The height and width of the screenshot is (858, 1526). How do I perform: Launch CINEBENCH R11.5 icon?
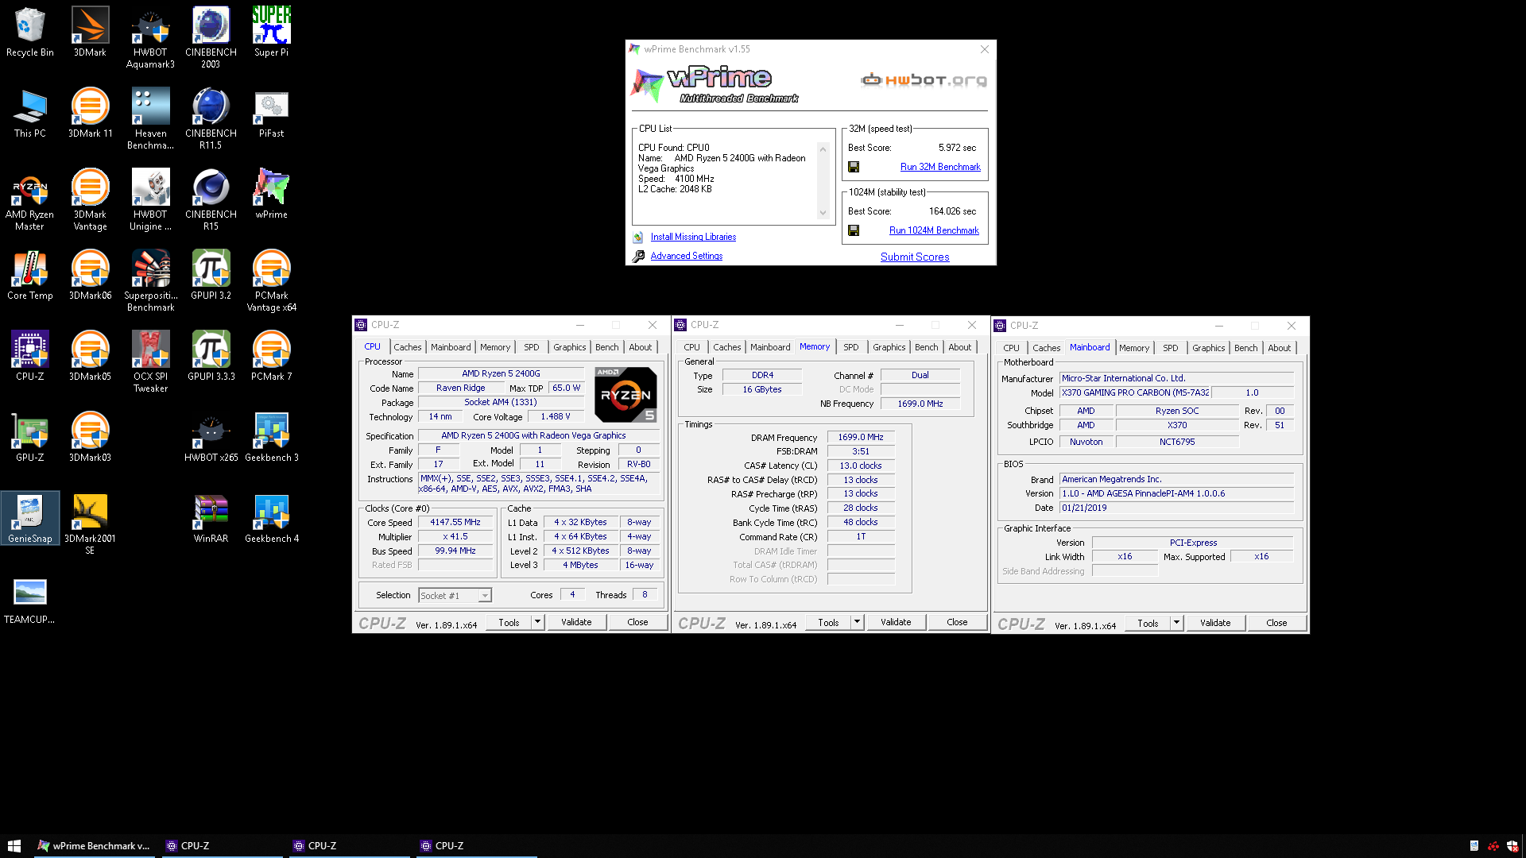(x=211, y=119)
